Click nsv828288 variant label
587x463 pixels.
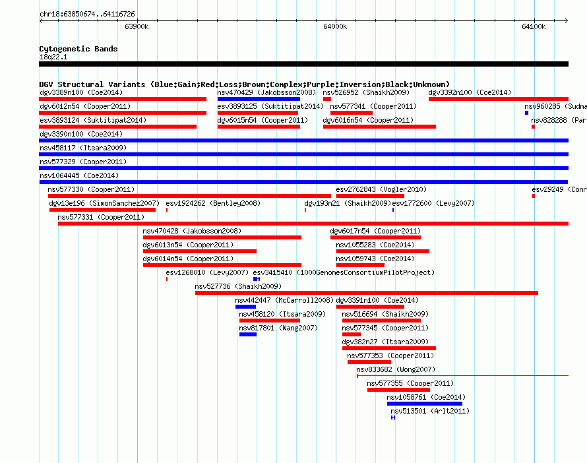coord(559,120)
